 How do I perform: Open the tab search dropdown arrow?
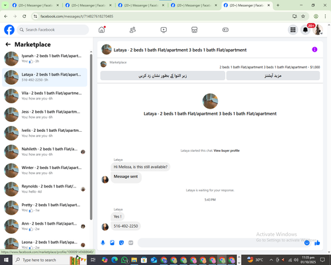[5, 5]
